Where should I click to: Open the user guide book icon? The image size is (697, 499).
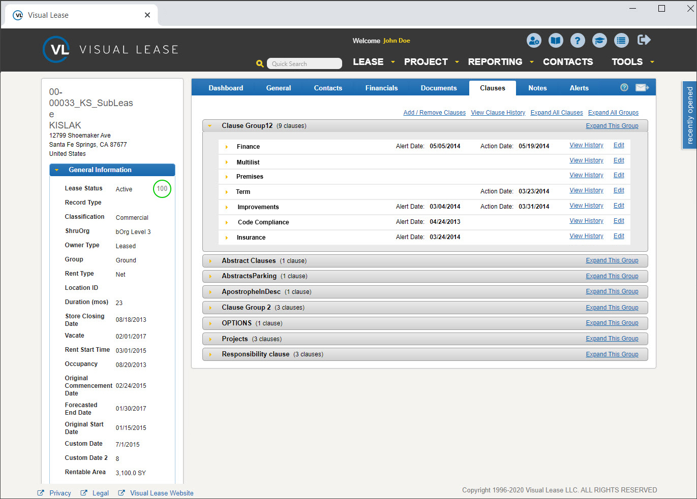coord(556,41)
